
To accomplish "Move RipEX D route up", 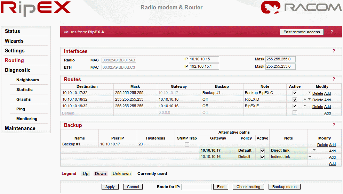I will click(x=305, y=99).
